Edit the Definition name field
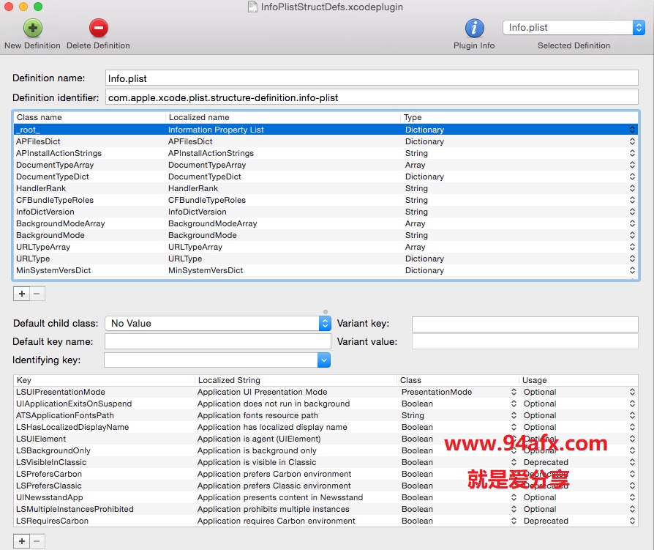This screenshot has width=654, height=550. (372, 78)
